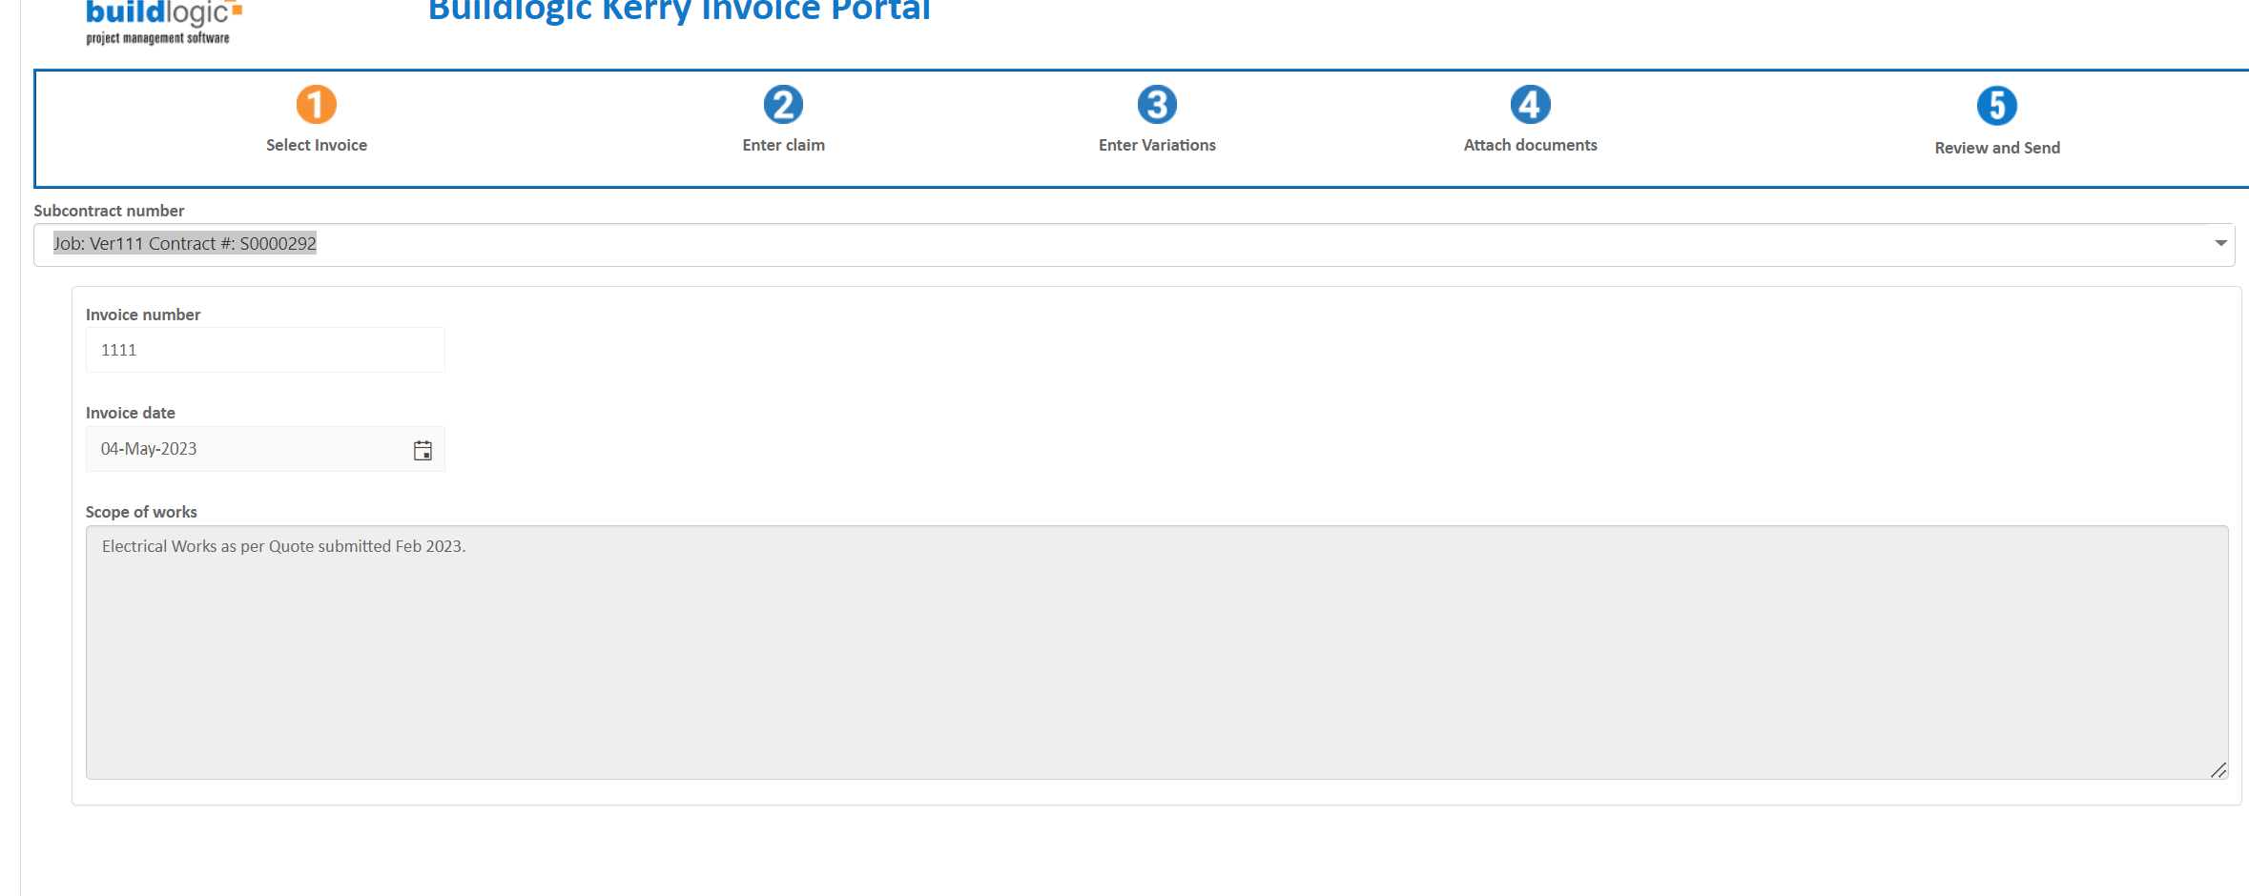This screenshot has height=896, width=2249.
Task: Select the Job: Ver111 Contract subcontract field
Action: coord(1134,245)
